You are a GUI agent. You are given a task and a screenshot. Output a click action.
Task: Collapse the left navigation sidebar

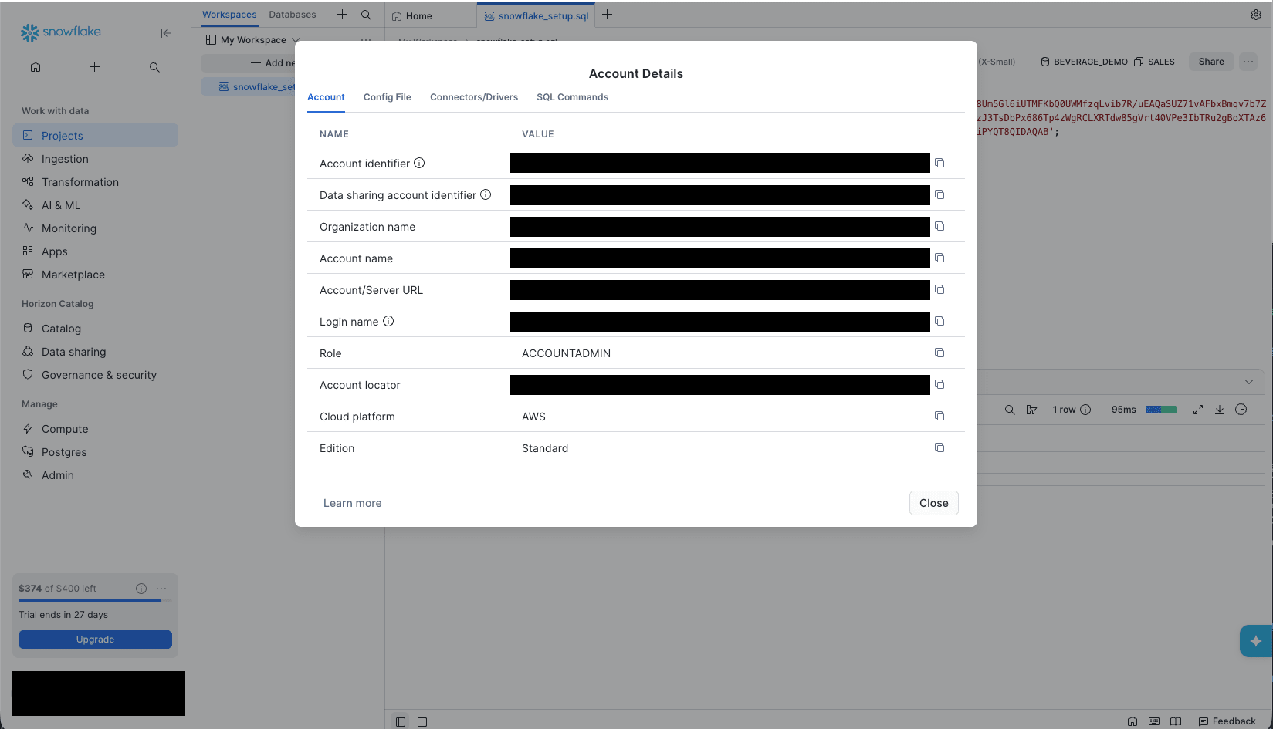click(165, 32)
